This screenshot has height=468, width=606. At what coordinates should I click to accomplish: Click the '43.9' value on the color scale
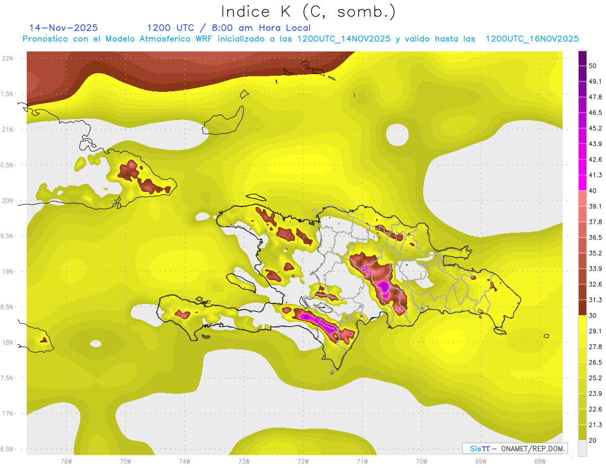click(x=595, y=144)
